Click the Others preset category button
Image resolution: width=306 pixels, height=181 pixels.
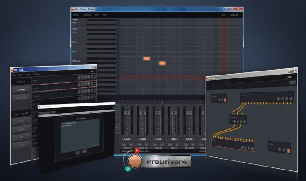click(21, 146)
